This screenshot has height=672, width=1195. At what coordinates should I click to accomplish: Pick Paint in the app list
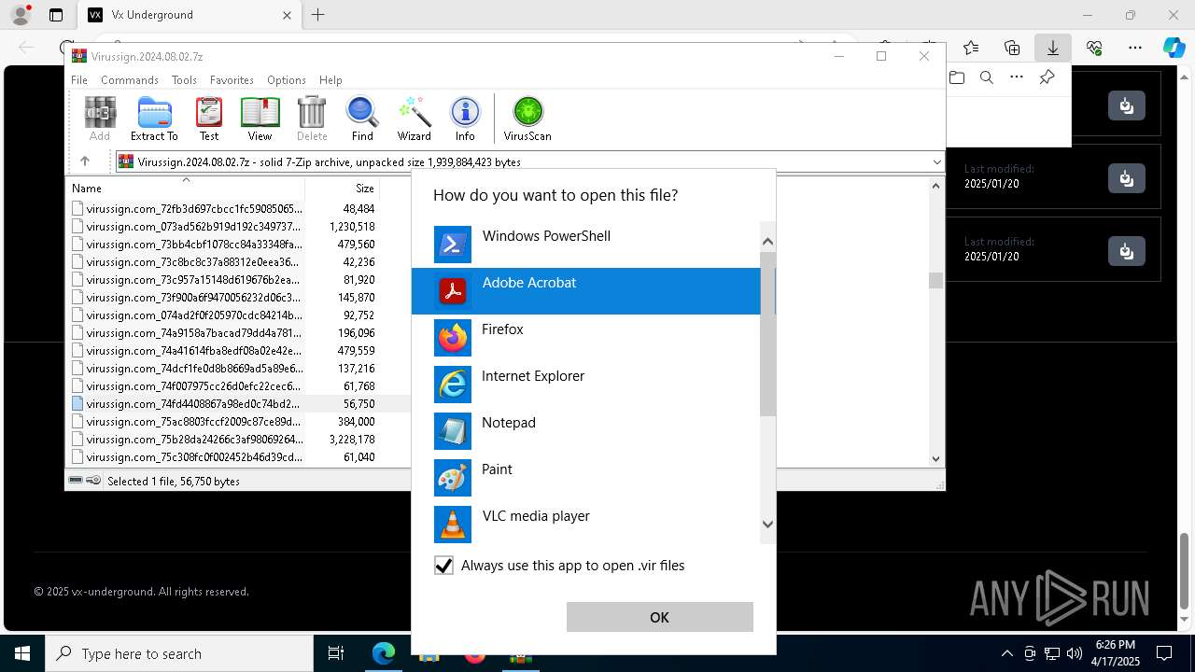coord(586,478)
